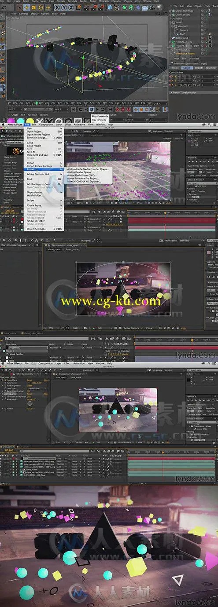218x607 pixels.
Task: Switch to the Coord tab in Attributes
Action: tap(187, 68)
